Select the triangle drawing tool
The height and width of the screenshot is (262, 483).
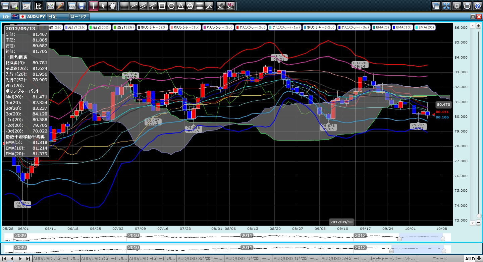click(180, 6)
